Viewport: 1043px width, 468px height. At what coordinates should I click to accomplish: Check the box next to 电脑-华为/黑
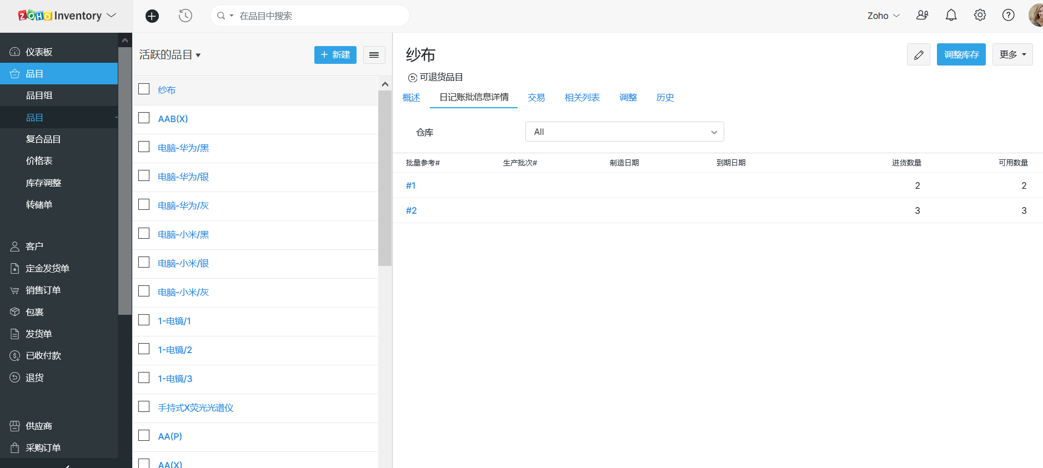coord(144,147)
